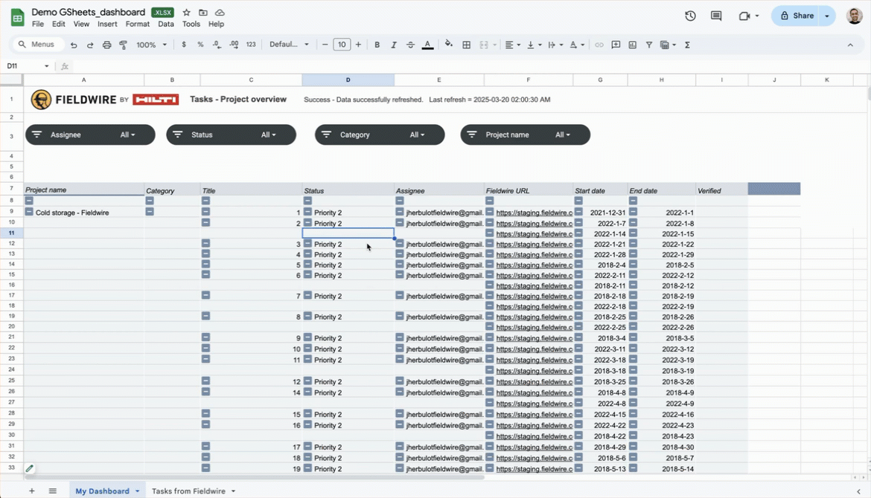This screenshot has height=498, width=871.
Task: Open the Format menu
Action: [x=137, y=24]
